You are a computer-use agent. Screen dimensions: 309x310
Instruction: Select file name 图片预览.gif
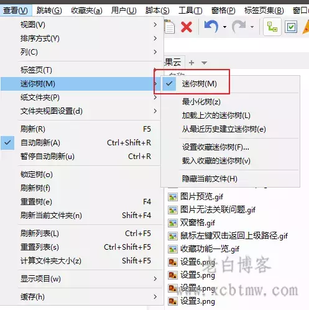coord(201,197)
